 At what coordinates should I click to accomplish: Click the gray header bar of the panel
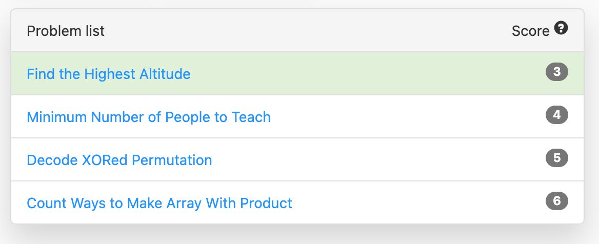point(297,31)
